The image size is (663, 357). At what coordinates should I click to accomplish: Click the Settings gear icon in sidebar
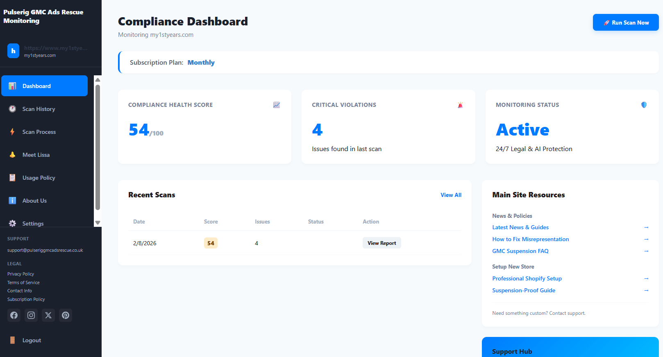[13, 223]
